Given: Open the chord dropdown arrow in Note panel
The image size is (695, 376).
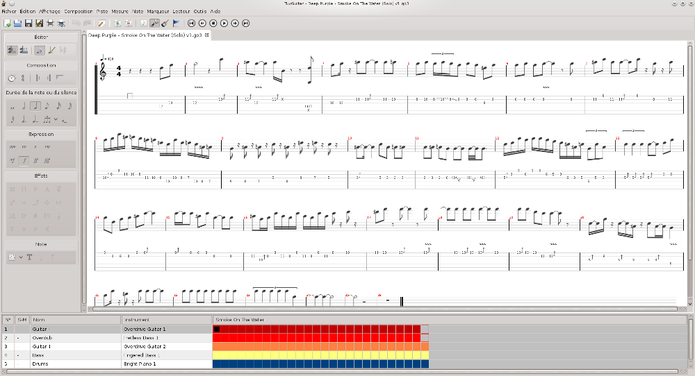Looking at the screenshot, I should (x=21, y=257).
